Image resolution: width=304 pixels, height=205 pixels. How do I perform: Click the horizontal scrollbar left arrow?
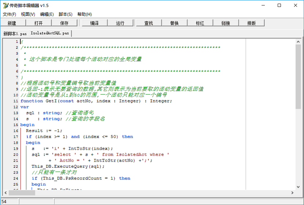6,193
